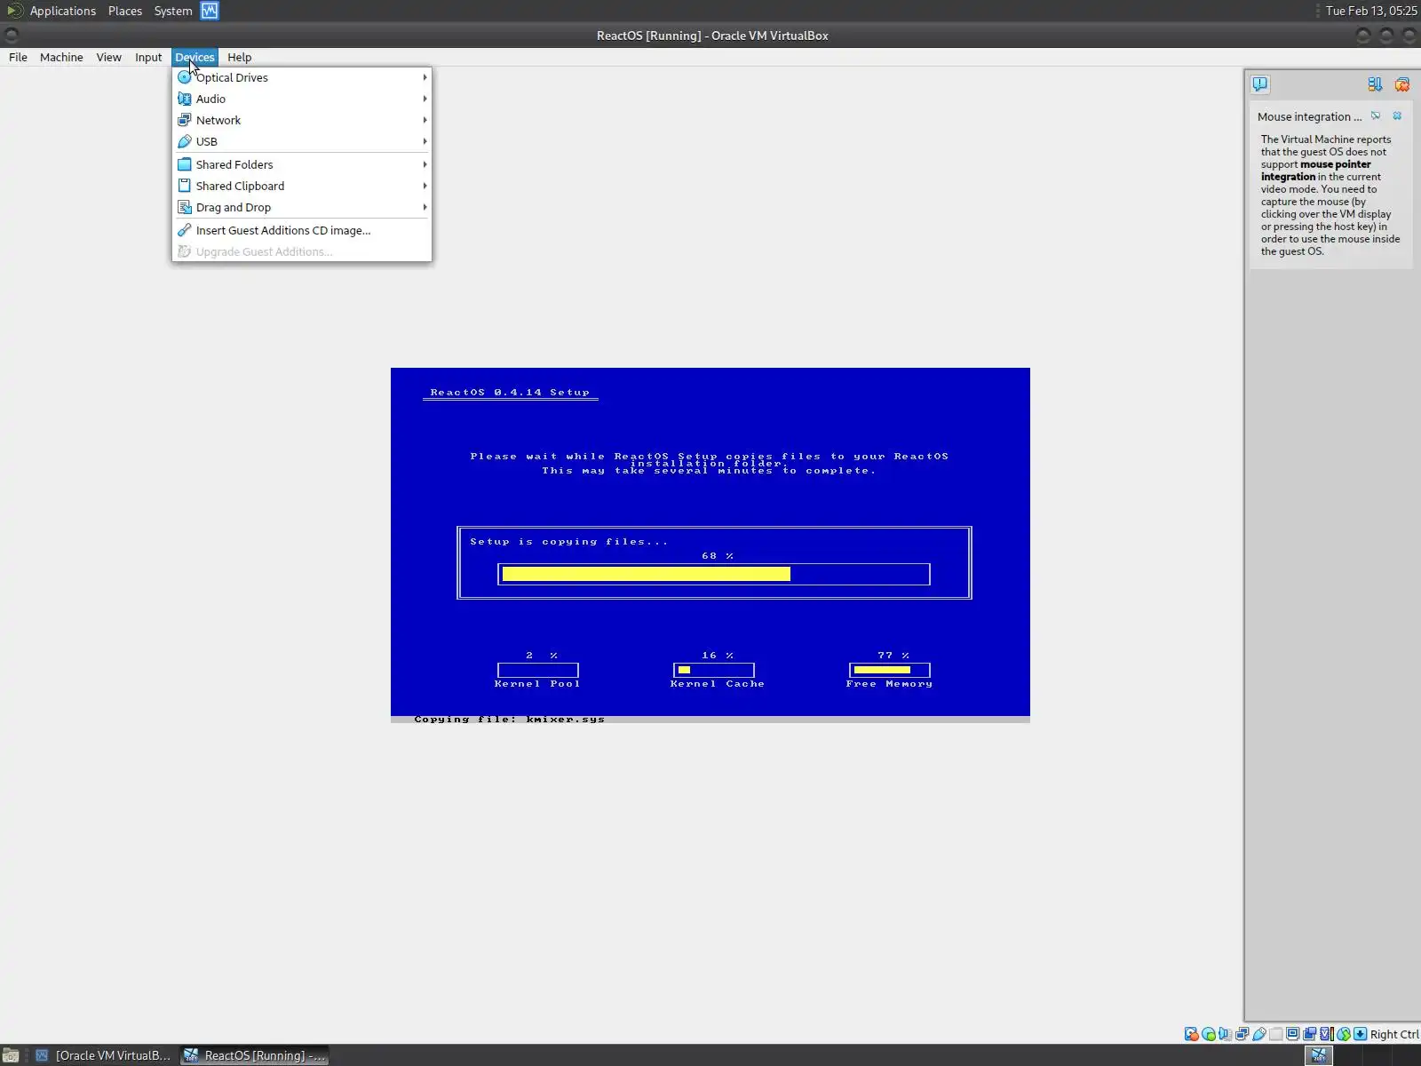Toggle notification ordering icon in panel
Viewport: 1421px width, 1066px height.
tap(1375, 84)
